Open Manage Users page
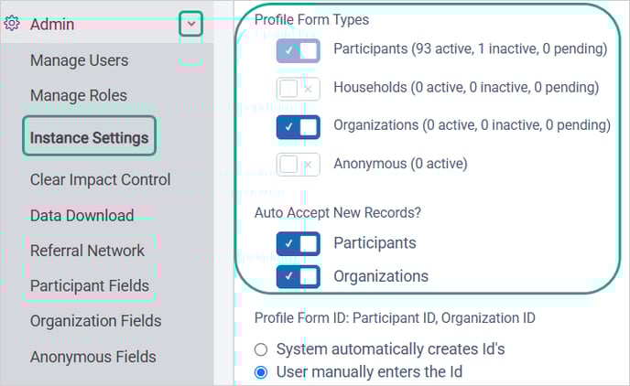Viewport: 630px width, 386px height. 79,60
